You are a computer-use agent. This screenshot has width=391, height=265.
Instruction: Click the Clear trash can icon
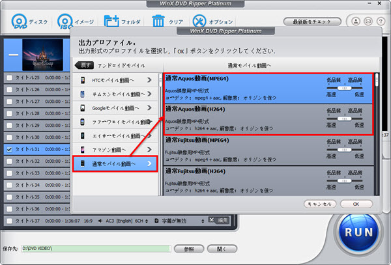pyautogui.click(x=158, y=21)
